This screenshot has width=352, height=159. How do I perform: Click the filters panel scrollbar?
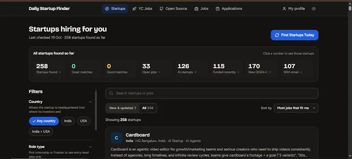[x=96, y=110]
